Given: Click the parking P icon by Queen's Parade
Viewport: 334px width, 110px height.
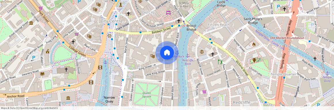Looking at the screenshot, I should coord(33,57).
